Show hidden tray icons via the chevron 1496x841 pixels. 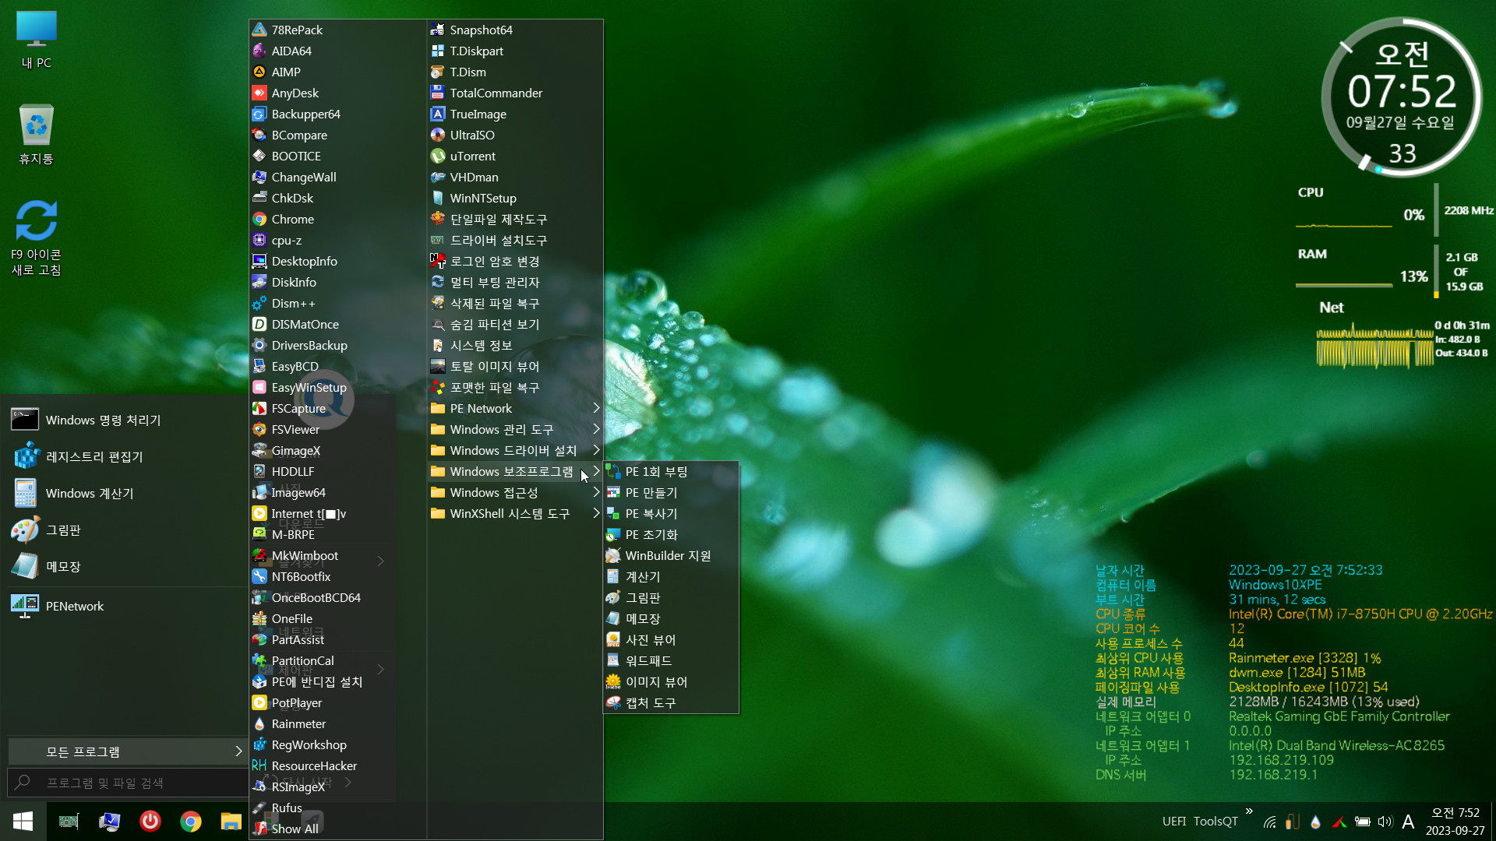click(1249, 811)
